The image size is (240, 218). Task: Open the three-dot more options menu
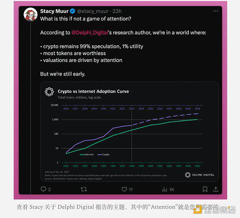pyautogui.click(x=216, y=11)
